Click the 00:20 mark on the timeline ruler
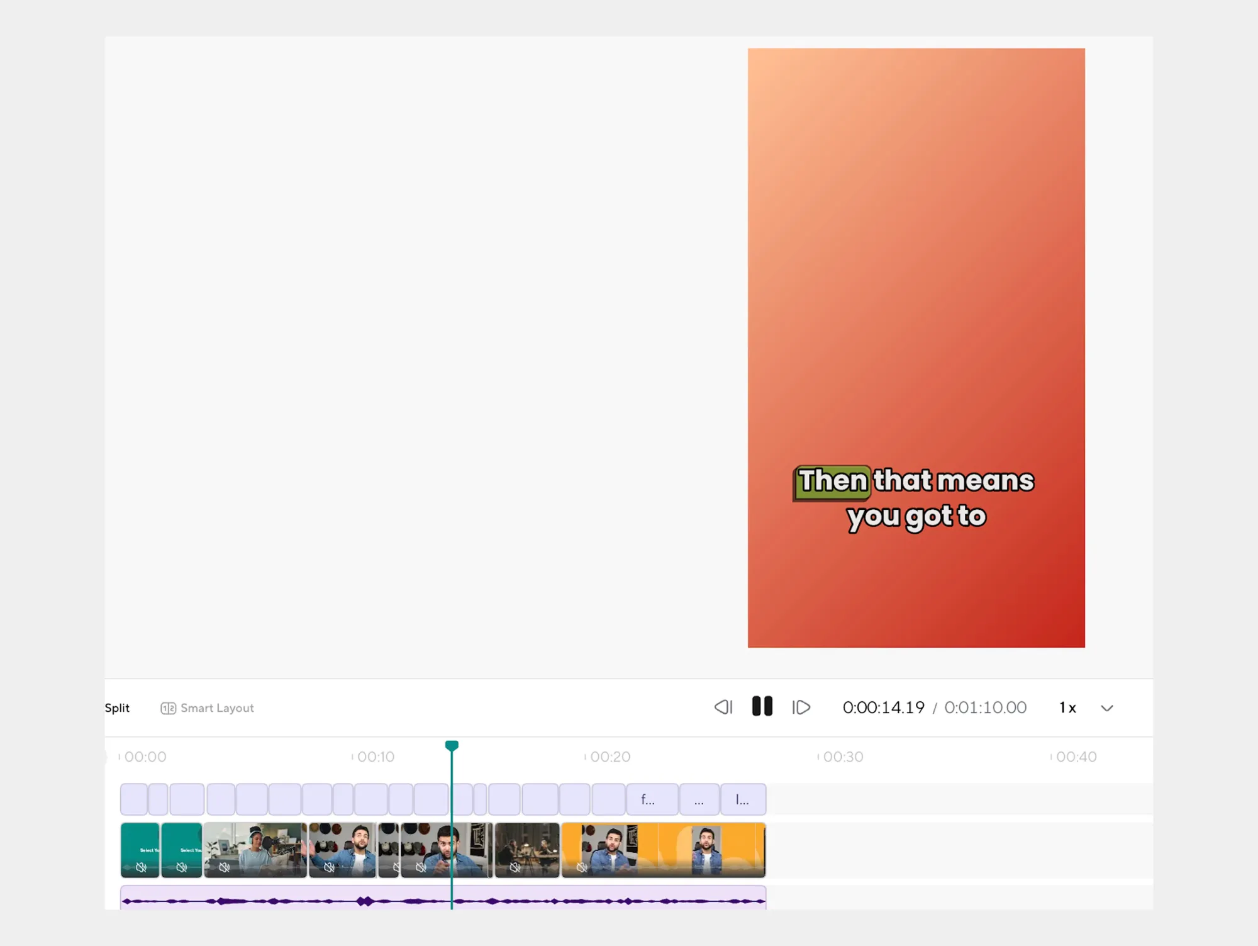 coord(610,757)
